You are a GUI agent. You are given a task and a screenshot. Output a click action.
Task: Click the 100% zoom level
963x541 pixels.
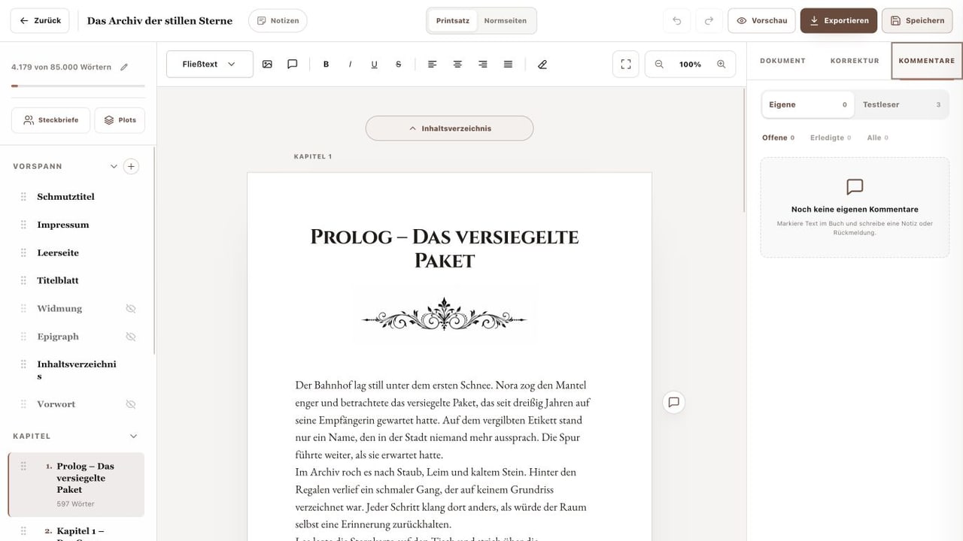690,65
